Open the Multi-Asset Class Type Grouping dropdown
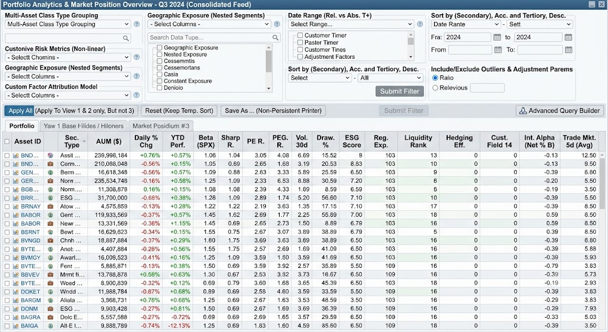 [x=68, y=24]
